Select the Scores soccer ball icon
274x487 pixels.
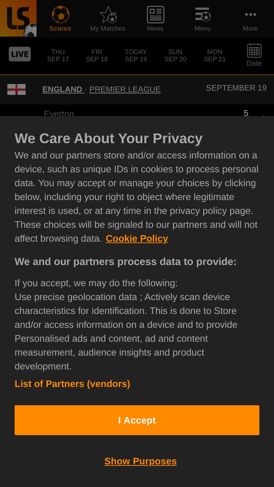[x=60, y=15]
